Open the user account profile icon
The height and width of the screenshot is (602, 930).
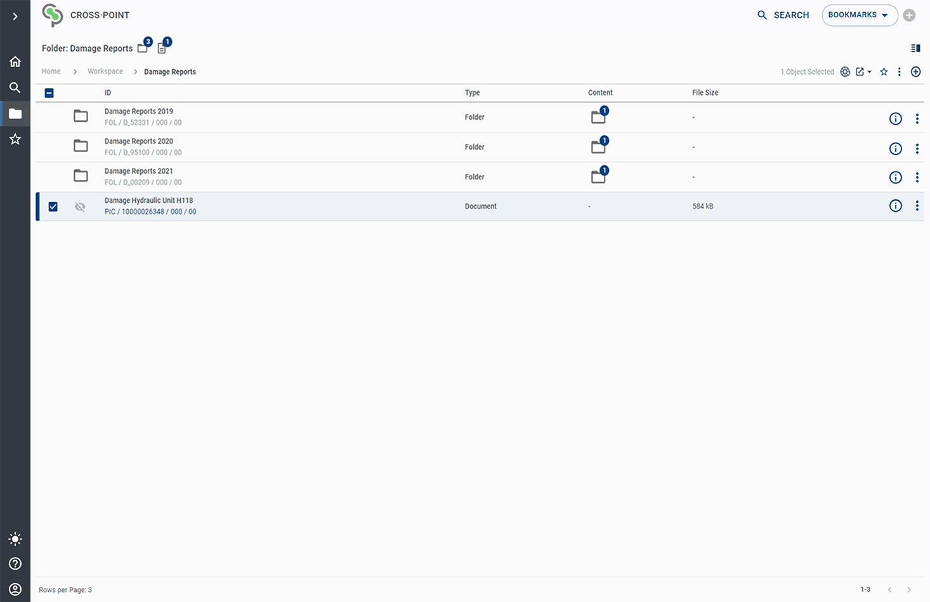(15, 589)
